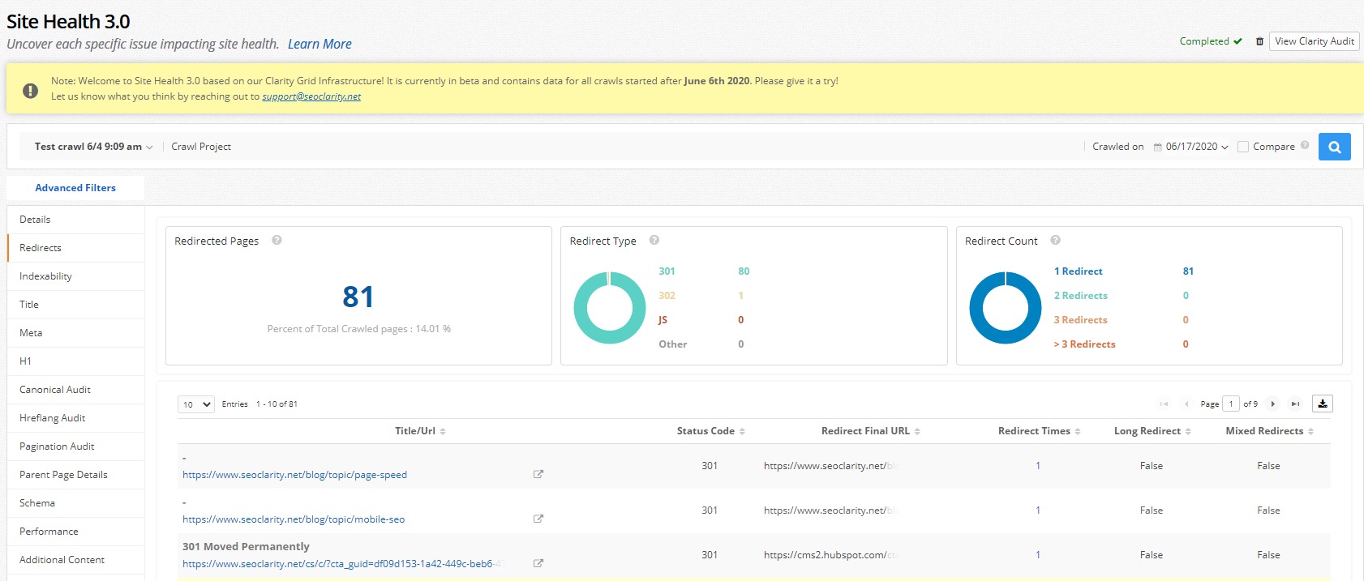Click the 1 Redirect legend entry
The height and width of the screenshot is (581, 1364).
tap(1078, 271)
